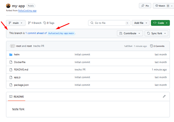Viewport: 174px width, 122px height.
Task: Click the Go to file search field
Action: point(109,23)
